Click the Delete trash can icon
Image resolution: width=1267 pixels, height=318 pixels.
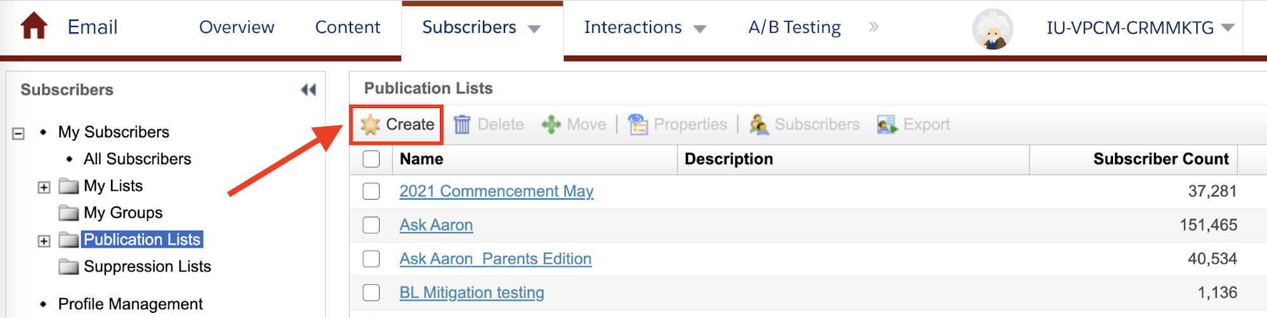462,125
